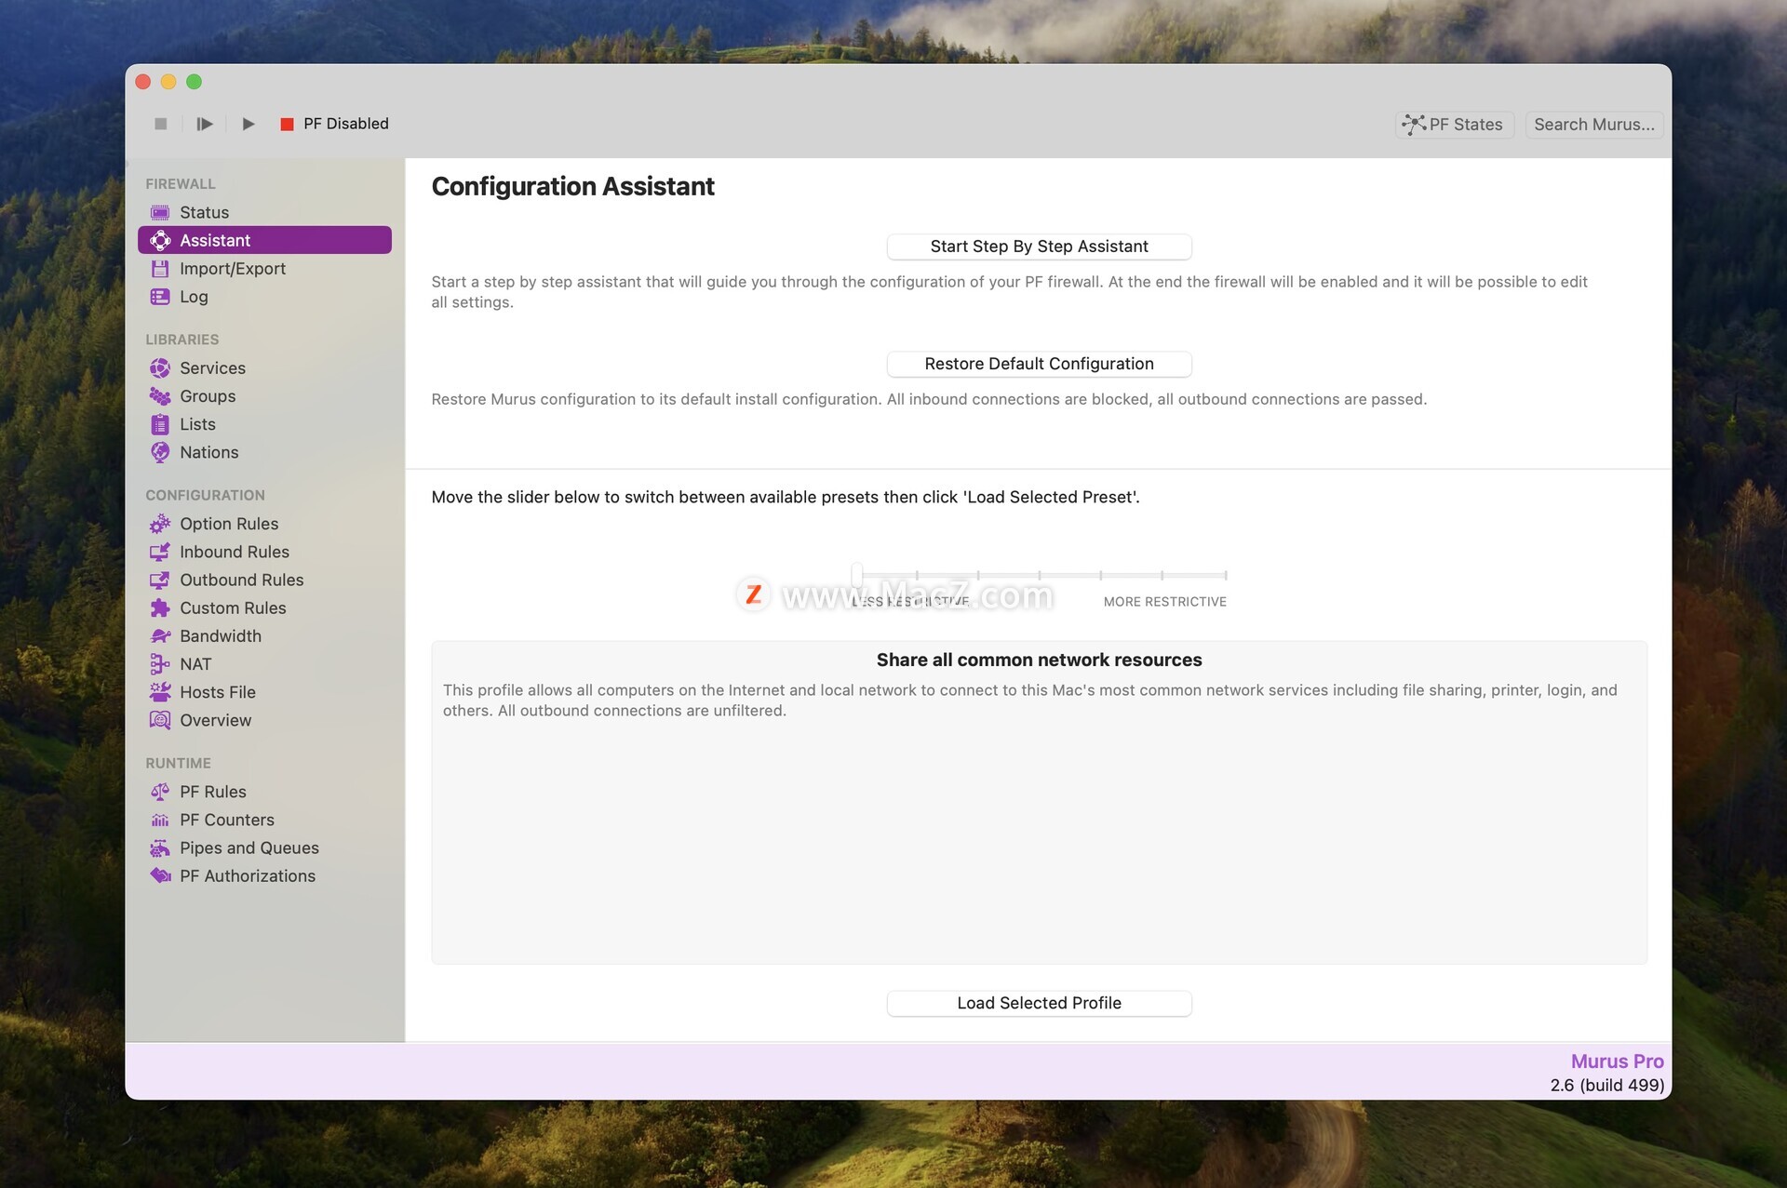Open the Status icon in sidebar
1787x1188 pixels.
(x=160, y=212)
